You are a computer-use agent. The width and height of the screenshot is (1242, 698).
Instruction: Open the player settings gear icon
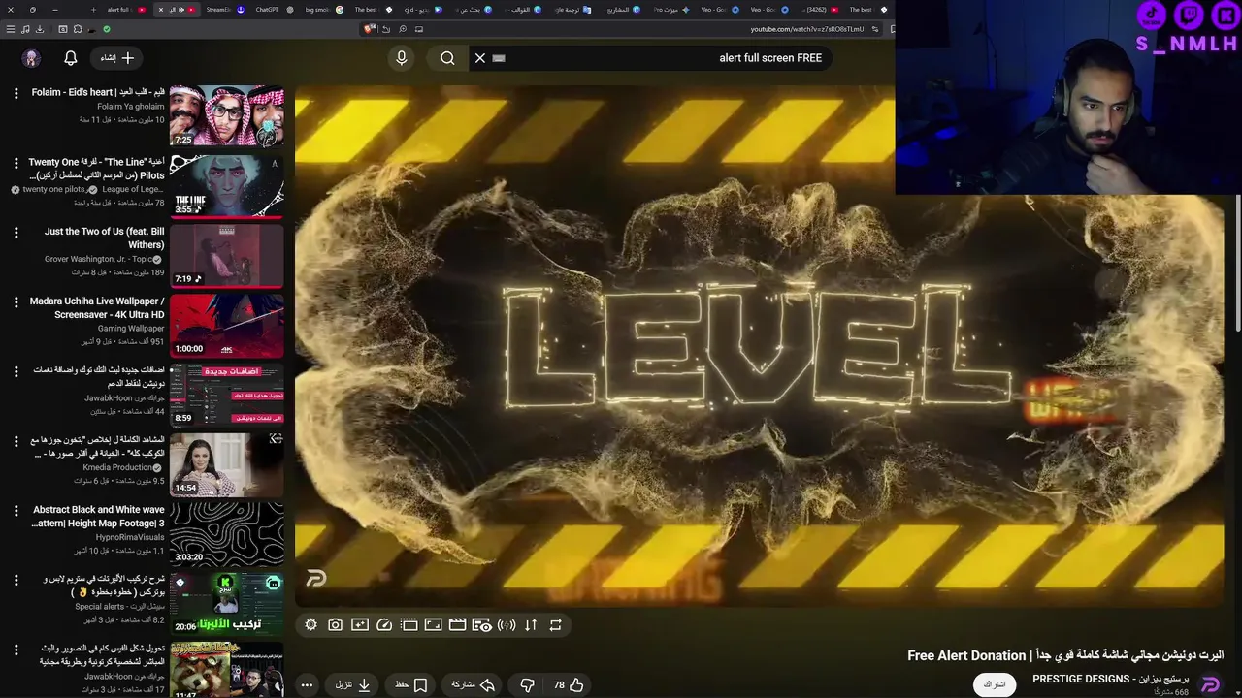(x=310, y=625)
